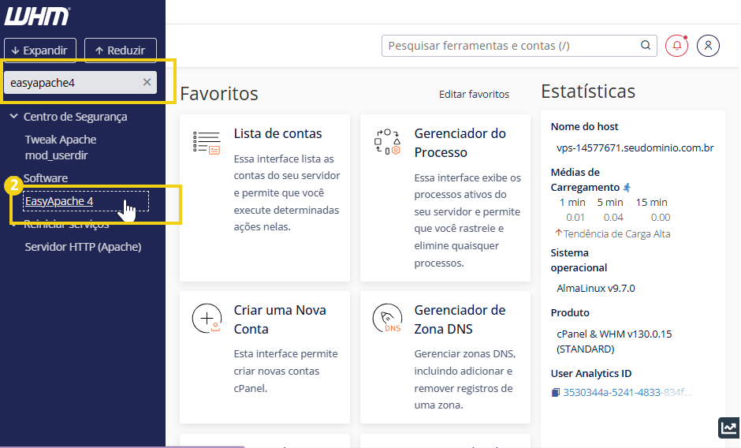Click the WHM logo
Screen dimensions: 741x448
37,17
